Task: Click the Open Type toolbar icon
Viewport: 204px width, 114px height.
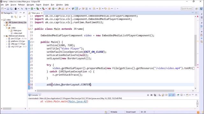Action: pyautogui.click(x=60, y=9)
